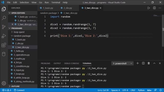Screen dimensions: 164x92
Task: Open 5_conditions.py in explorer
Action: pyautogui.click(x=22, y=66)
